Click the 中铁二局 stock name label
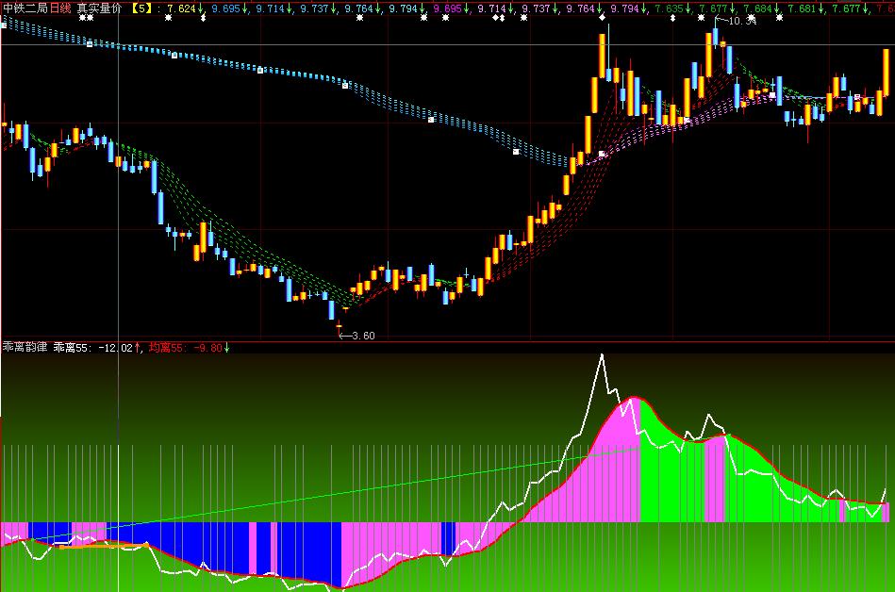 click(25, 8)
